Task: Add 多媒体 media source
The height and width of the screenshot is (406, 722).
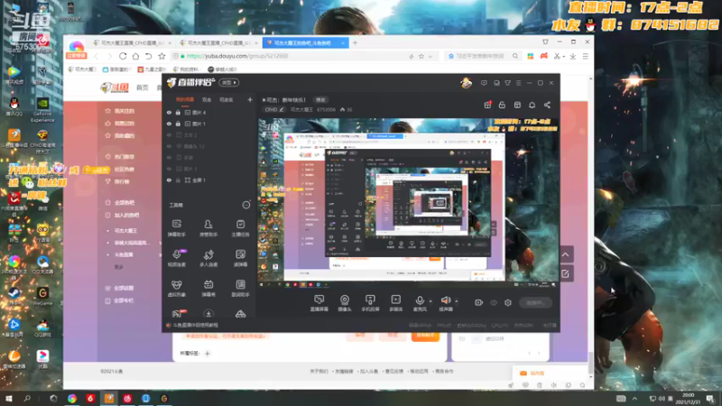Action: tap(396, 303)
